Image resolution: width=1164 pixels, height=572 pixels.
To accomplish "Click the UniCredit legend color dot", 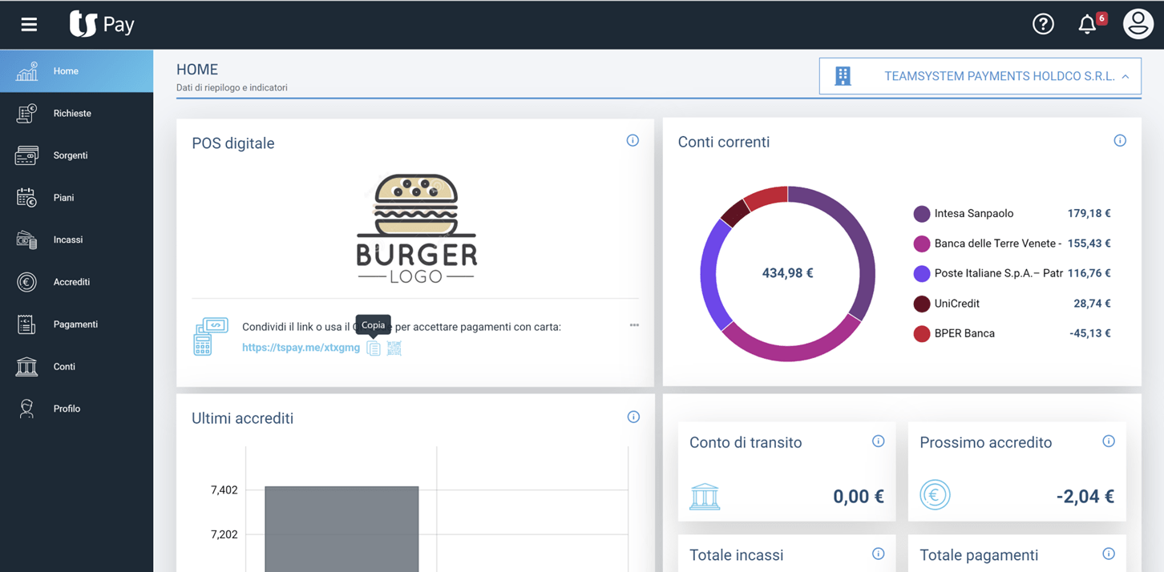I will click(922, 304).
